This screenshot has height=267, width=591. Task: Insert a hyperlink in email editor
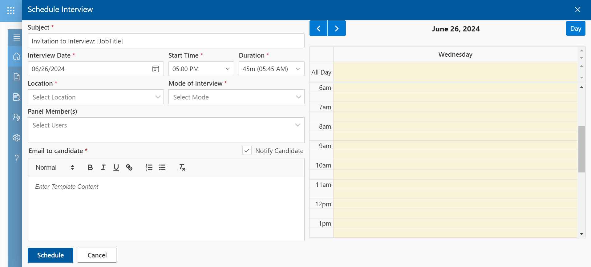[129, 168]
